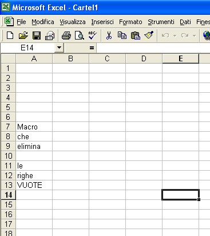Click the Cut scissors icon
The height and width of the screenshot is (236, 210).
109,36
